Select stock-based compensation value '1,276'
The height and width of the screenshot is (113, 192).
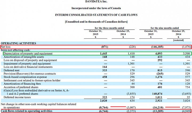159,77
